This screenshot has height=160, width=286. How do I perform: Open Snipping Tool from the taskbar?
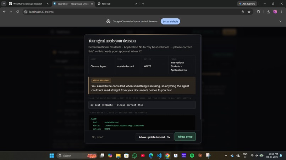pos(208,156)
